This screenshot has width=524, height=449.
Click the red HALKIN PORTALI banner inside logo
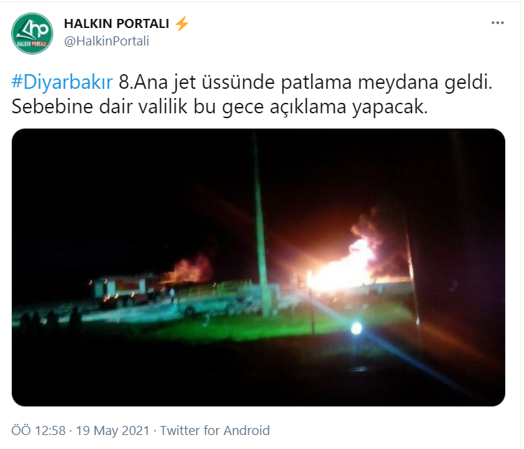(x=32, y=44)
